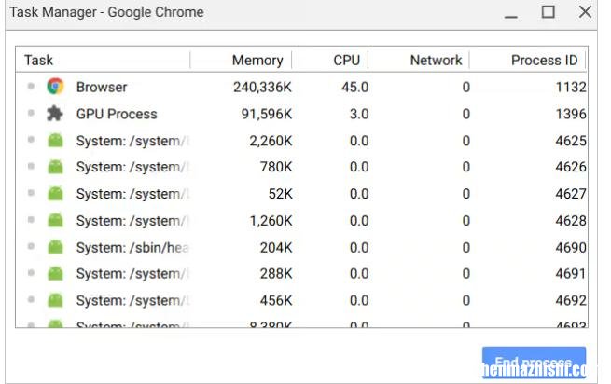Click memory value 1,260K
The image size is (611, 384).
(271, 221)
